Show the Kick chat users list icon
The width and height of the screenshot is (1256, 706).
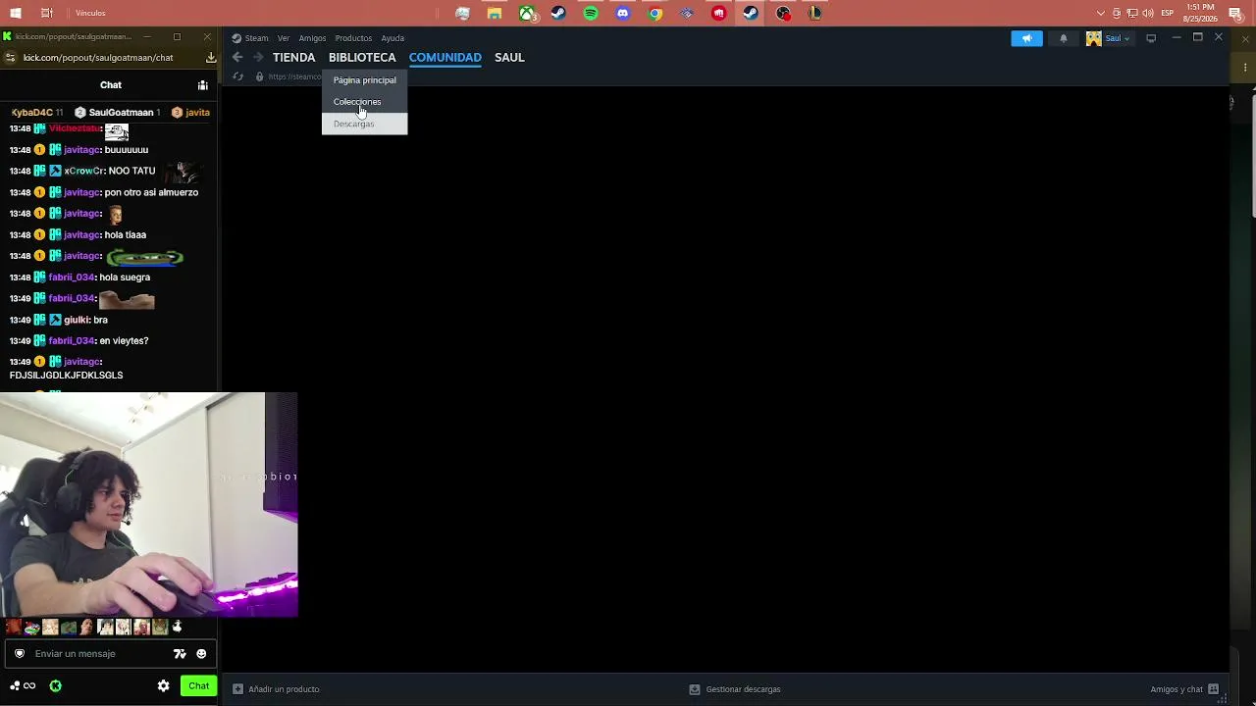(x=203, y=85)
